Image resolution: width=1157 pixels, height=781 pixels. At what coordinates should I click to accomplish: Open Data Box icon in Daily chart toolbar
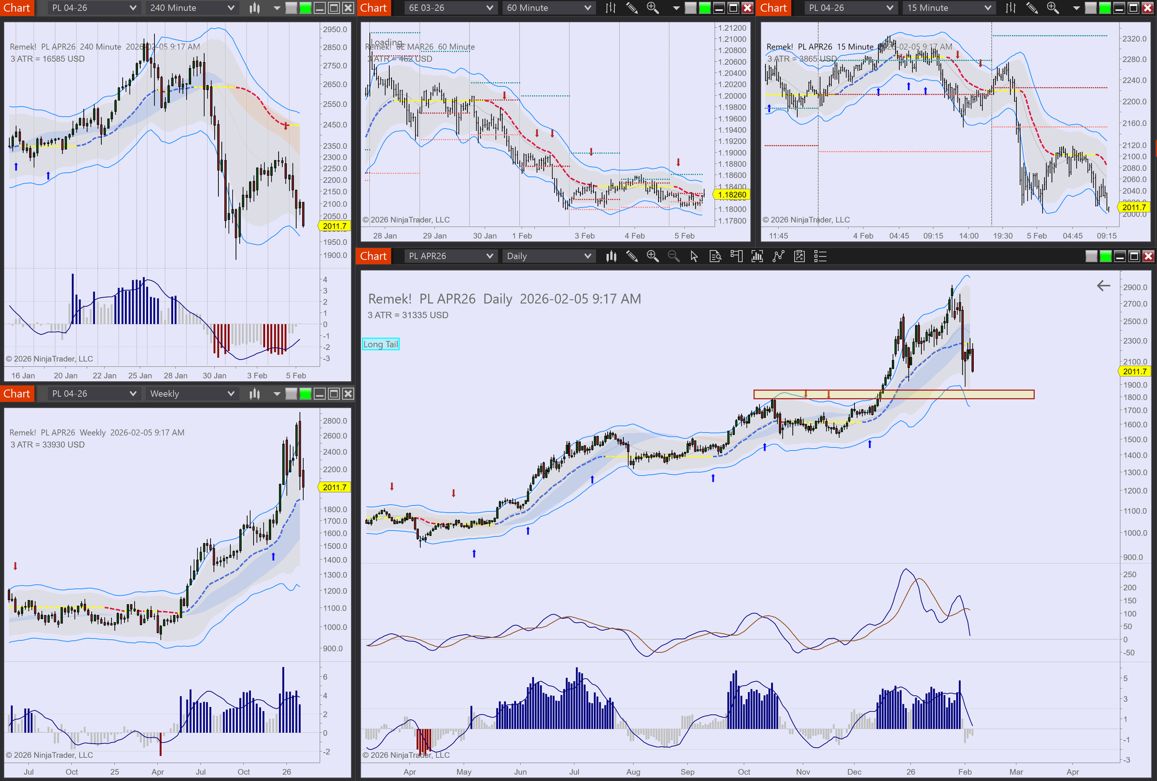(715, 256)
